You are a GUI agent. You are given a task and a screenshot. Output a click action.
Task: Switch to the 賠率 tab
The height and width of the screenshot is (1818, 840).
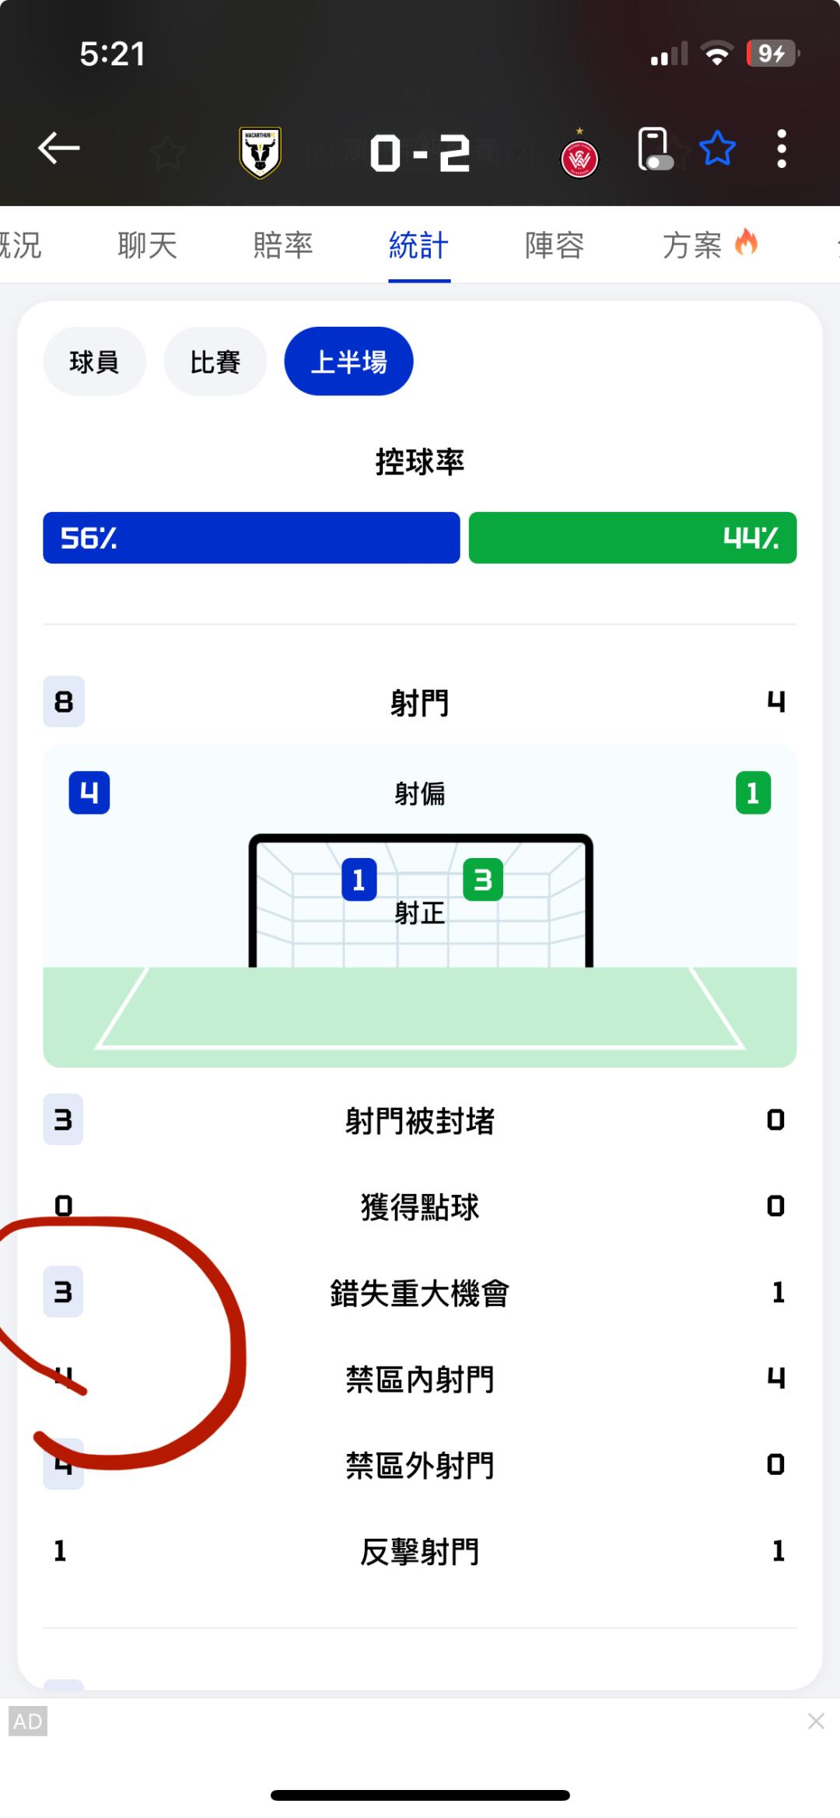[x=283, y=246]
